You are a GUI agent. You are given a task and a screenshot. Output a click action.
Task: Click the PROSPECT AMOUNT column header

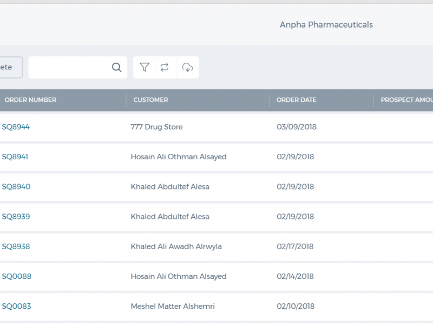tap(406, 100)
